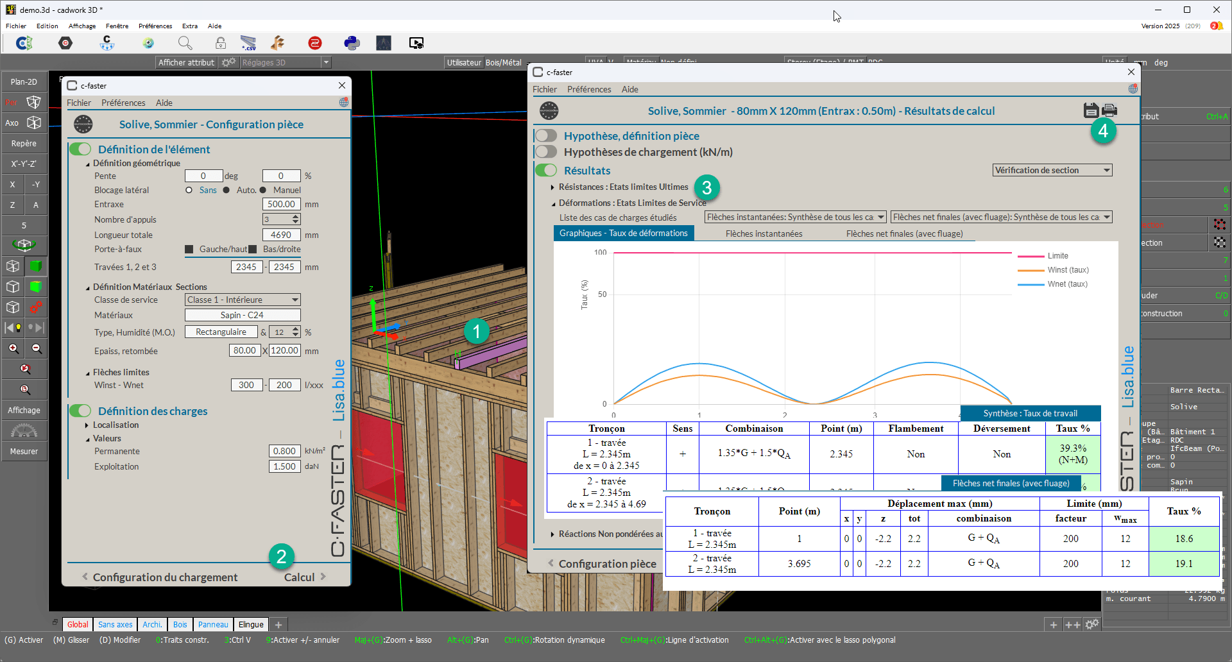The image size is (1232, 662).
Task: Open the attribute display settings gears
Action: click(x=228, y=62)
